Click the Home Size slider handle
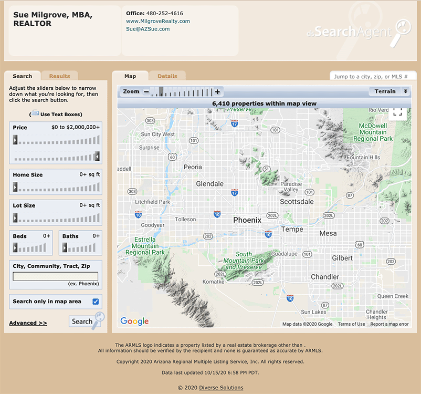Image resolution: width=421 pixels, height=394 pixels. point(15,187)
